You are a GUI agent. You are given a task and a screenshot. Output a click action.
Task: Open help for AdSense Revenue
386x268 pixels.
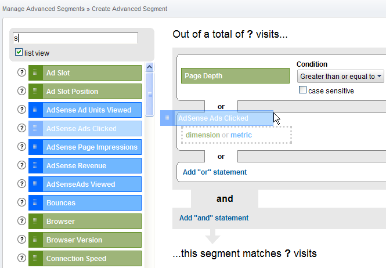pos(21,165)
